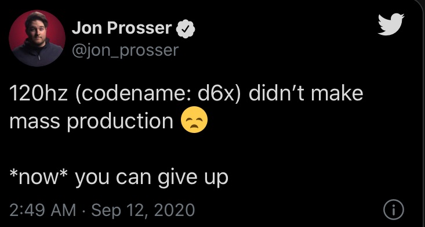This screenshot has height=227, width=425.
Task: Click the Twitter bird logo
Action: pyautogui.click(x=391, y=24)
